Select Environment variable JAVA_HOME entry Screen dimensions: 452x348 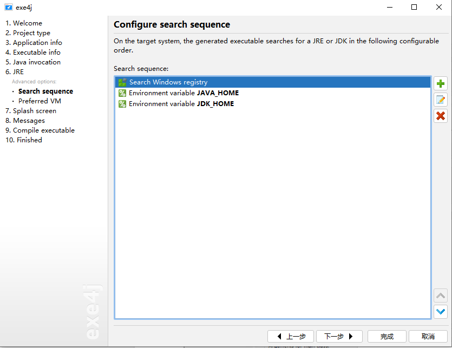pyautogui.click(x=273, y=93)
